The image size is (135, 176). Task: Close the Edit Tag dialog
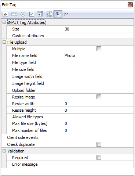coord(130,5)
